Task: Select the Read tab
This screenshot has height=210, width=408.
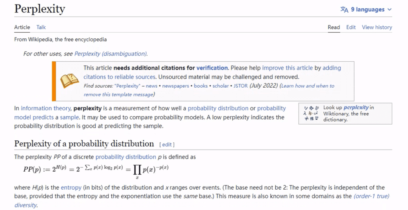Action: click(x=334, y=27)
